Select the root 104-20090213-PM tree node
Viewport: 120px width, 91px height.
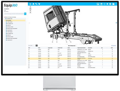[x=9, y=19]
